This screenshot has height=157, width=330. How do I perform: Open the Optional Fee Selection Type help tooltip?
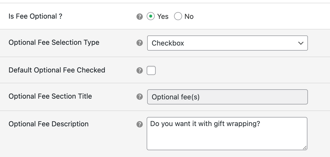[139, 43]
